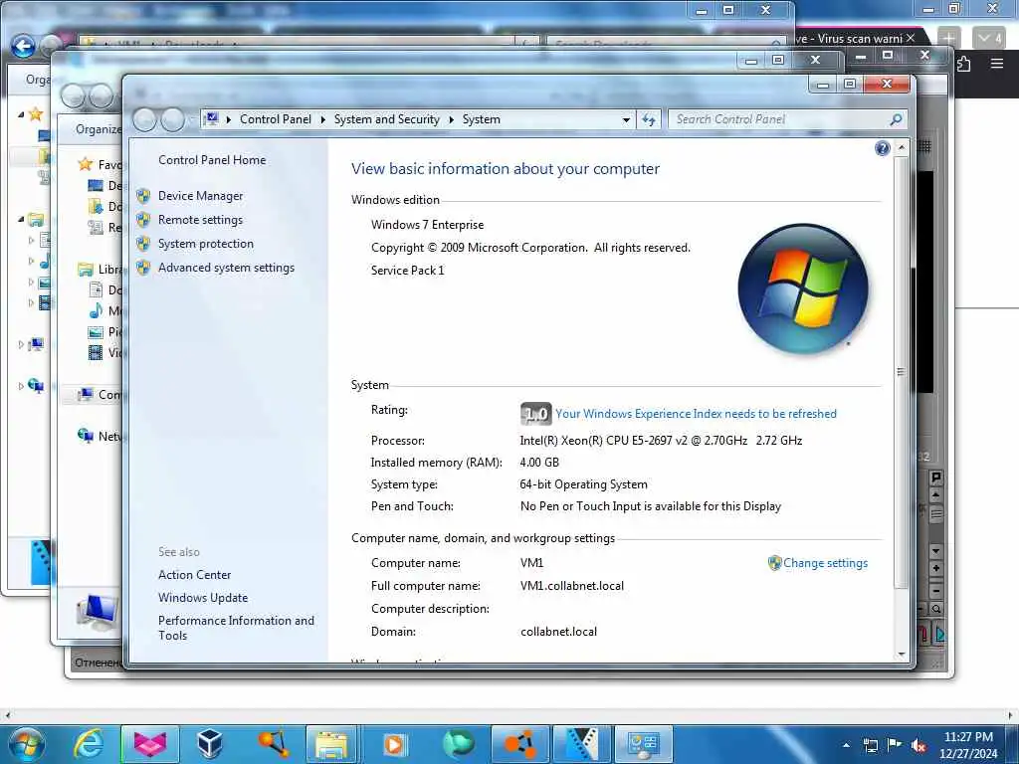
Task: Expand arrow after Control Panel breadcrumb
Action: 323,120
